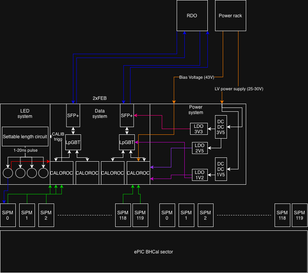
Task: Select the right SFP+ block
Action: tap(127, 115)
